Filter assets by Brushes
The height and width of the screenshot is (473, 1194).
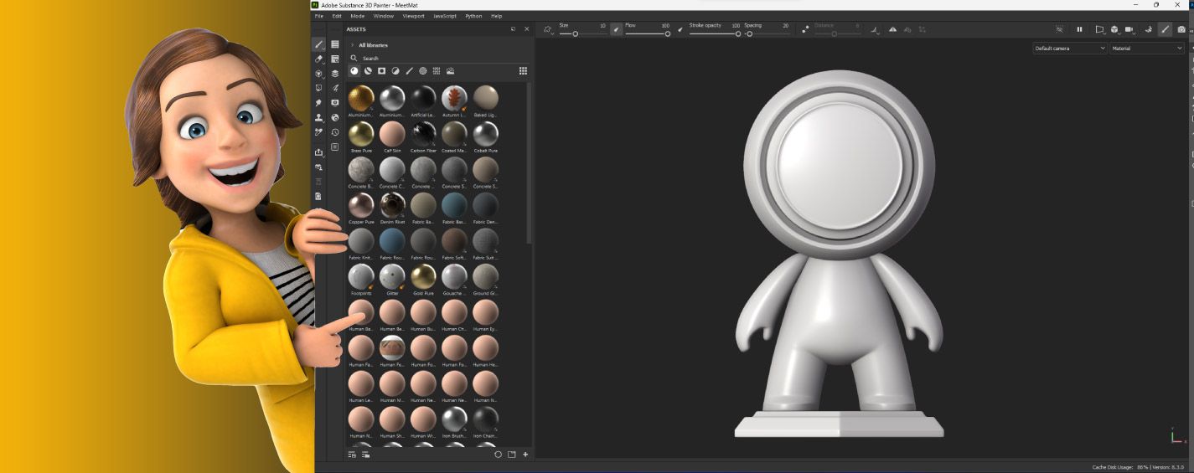point(409,71)
